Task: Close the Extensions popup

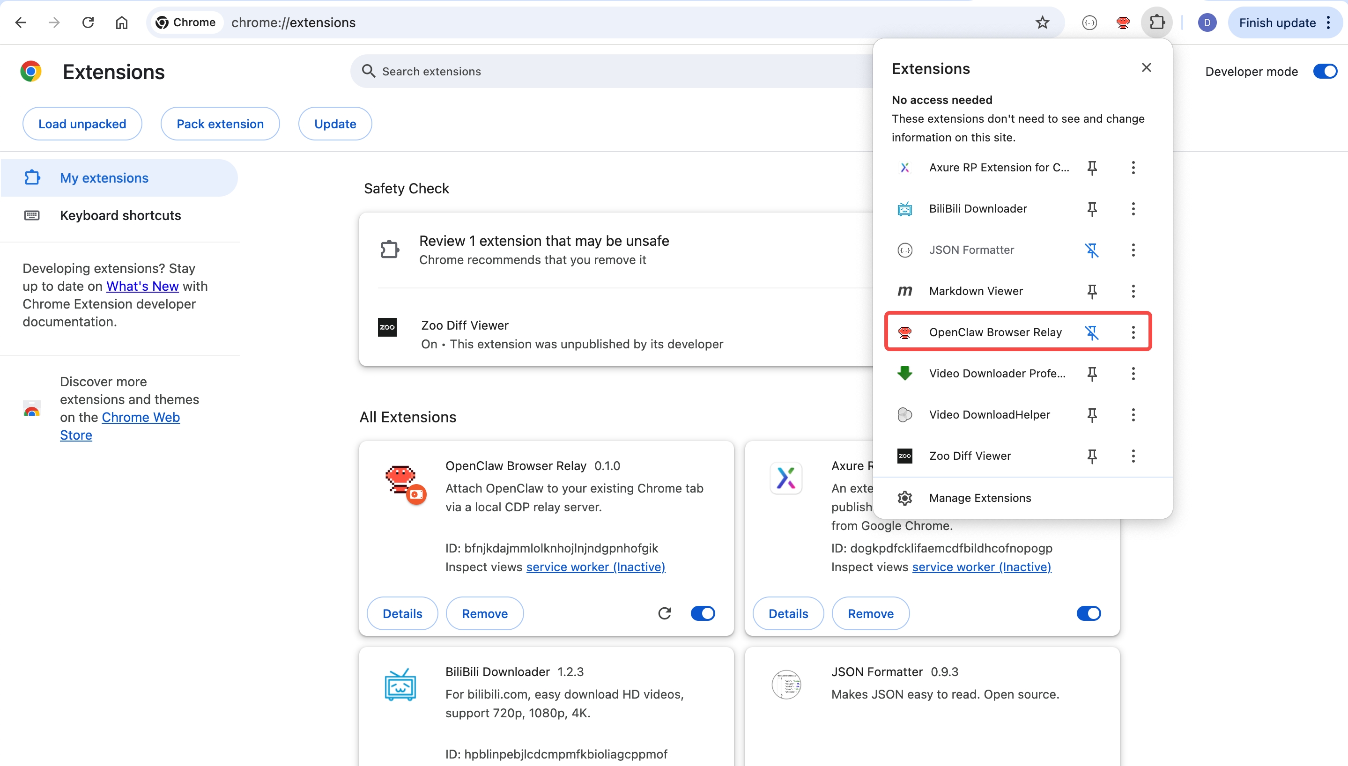Action: (x=1147, y=68)
